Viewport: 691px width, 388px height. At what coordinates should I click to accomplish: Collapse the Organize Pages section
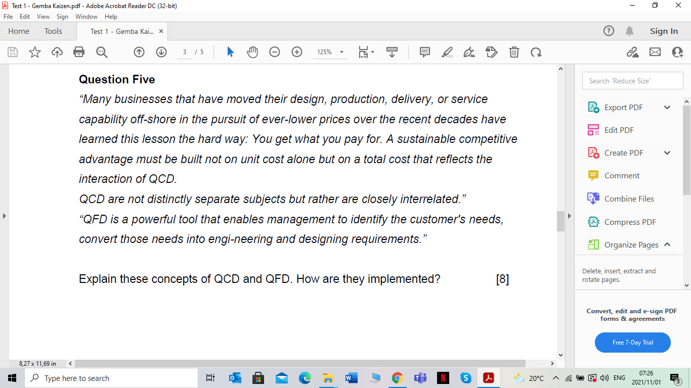point(667,245)
